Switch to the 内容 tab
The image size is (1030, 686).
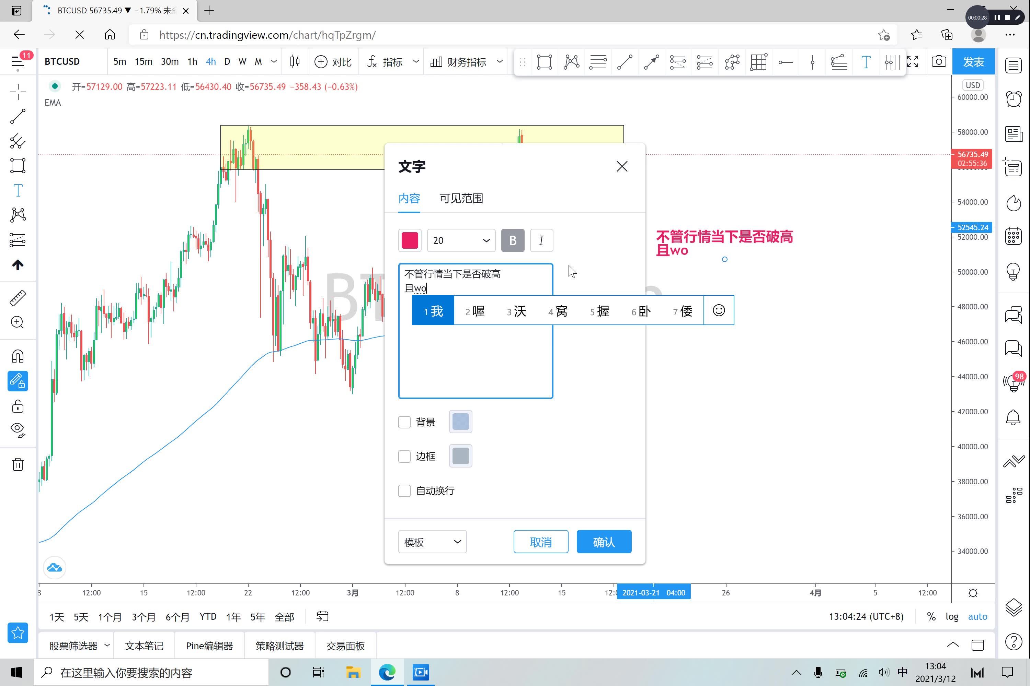click(x=409, y=198)
